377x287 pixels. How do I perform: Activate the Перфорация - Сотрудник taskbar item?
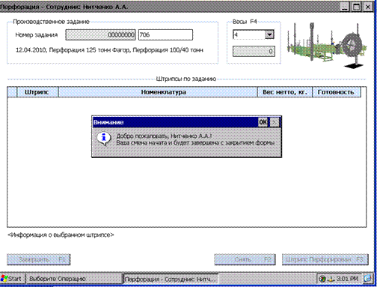tap(171, 279)
